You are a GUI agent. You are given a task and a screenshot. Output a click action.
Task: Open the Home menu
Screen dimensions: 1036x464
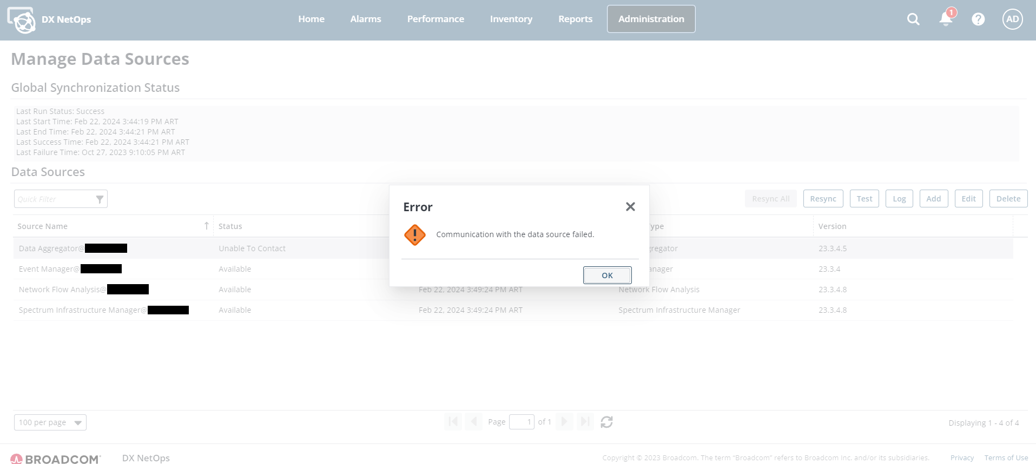click(311, 19)
